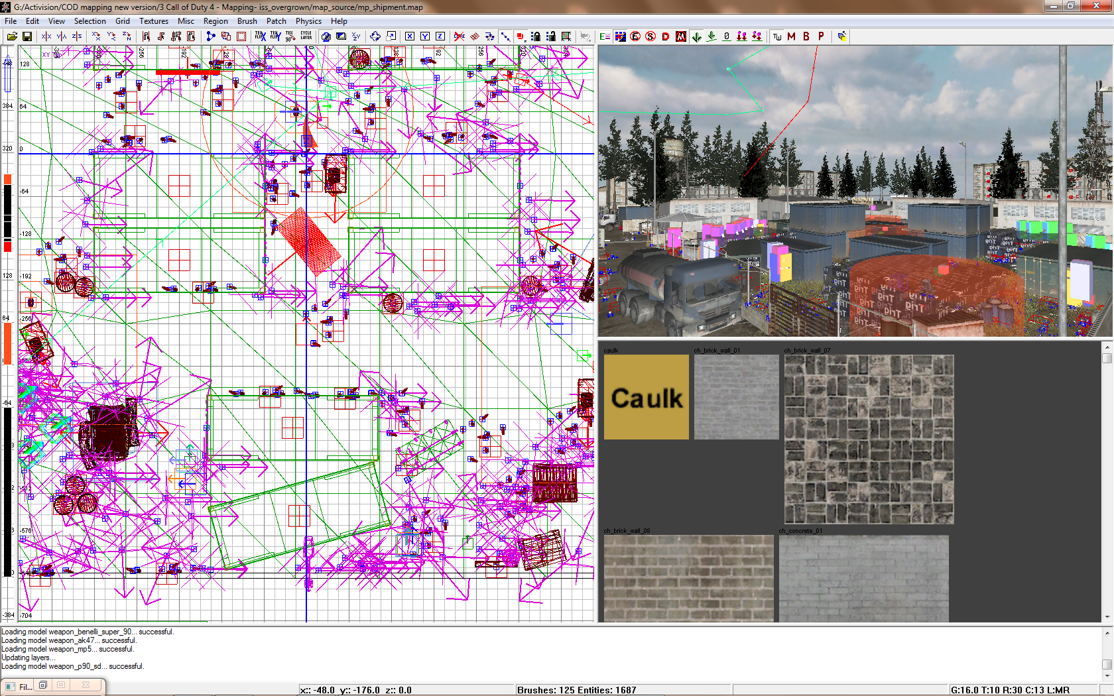Screen dimensions: 1114x696
Task: Toggle the crossed-out E filter
Action: [635, 36]
